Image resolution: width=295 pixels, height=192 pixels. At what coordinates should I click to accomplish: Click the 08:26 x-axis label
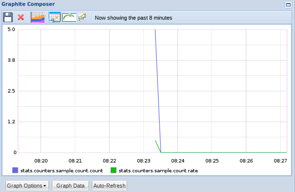click(246, 160)
